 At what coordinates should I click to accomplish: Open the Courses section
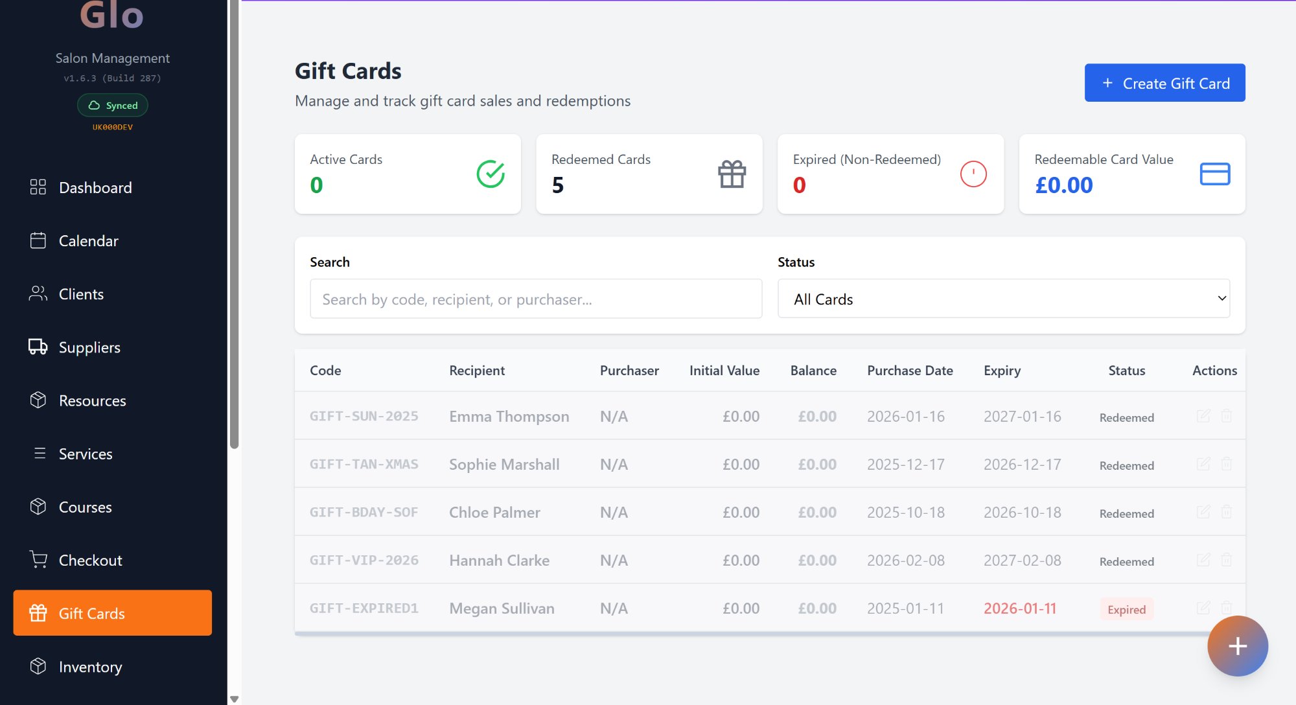85,507
